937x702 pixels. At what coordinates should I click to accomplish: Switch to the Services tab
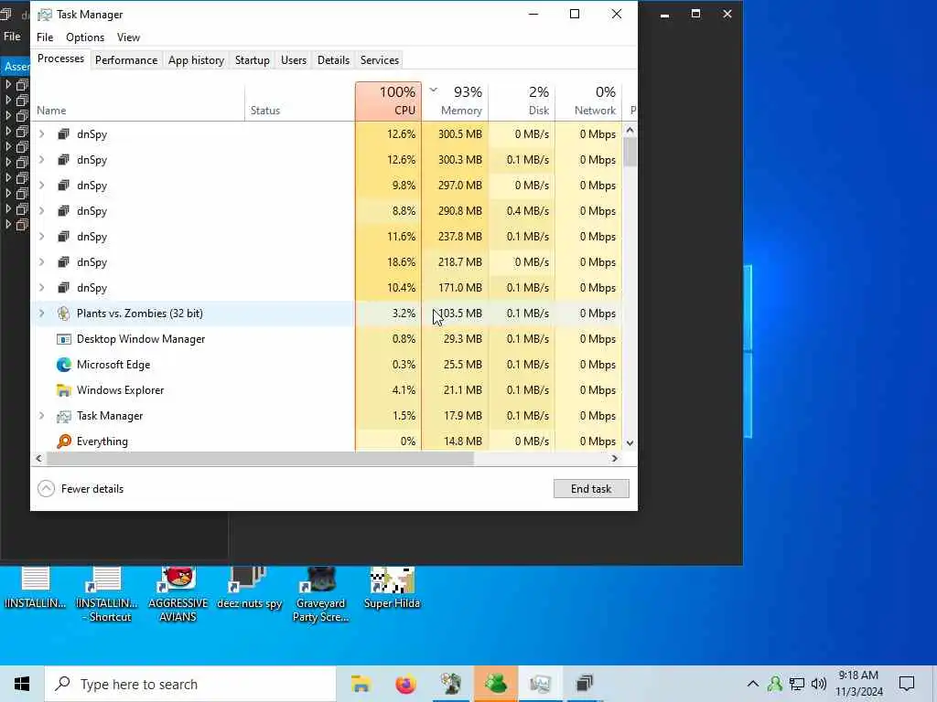[x=380, y=60]
